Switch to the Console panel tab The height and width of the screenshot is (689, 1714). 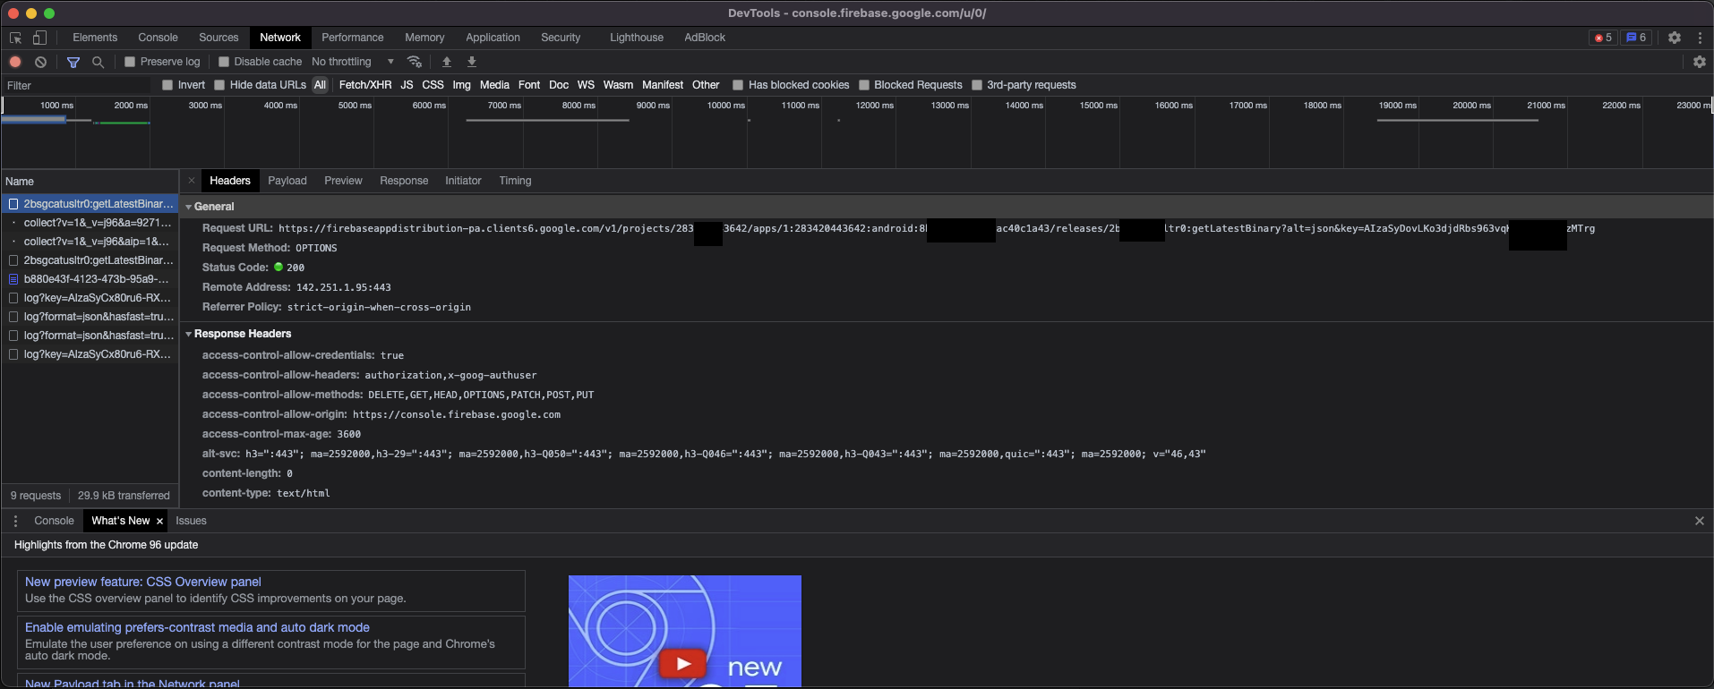pyautogui.click(x=158, y=38)
